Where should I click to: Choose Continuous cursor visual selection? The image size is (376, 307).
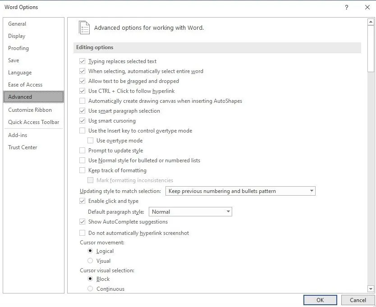point(90,289)
